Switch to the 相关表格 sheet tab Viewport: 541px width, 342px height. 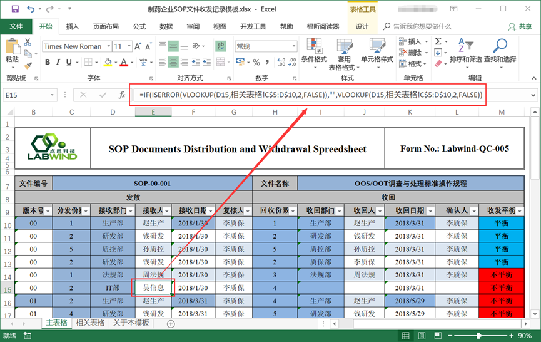pos(90,323)
